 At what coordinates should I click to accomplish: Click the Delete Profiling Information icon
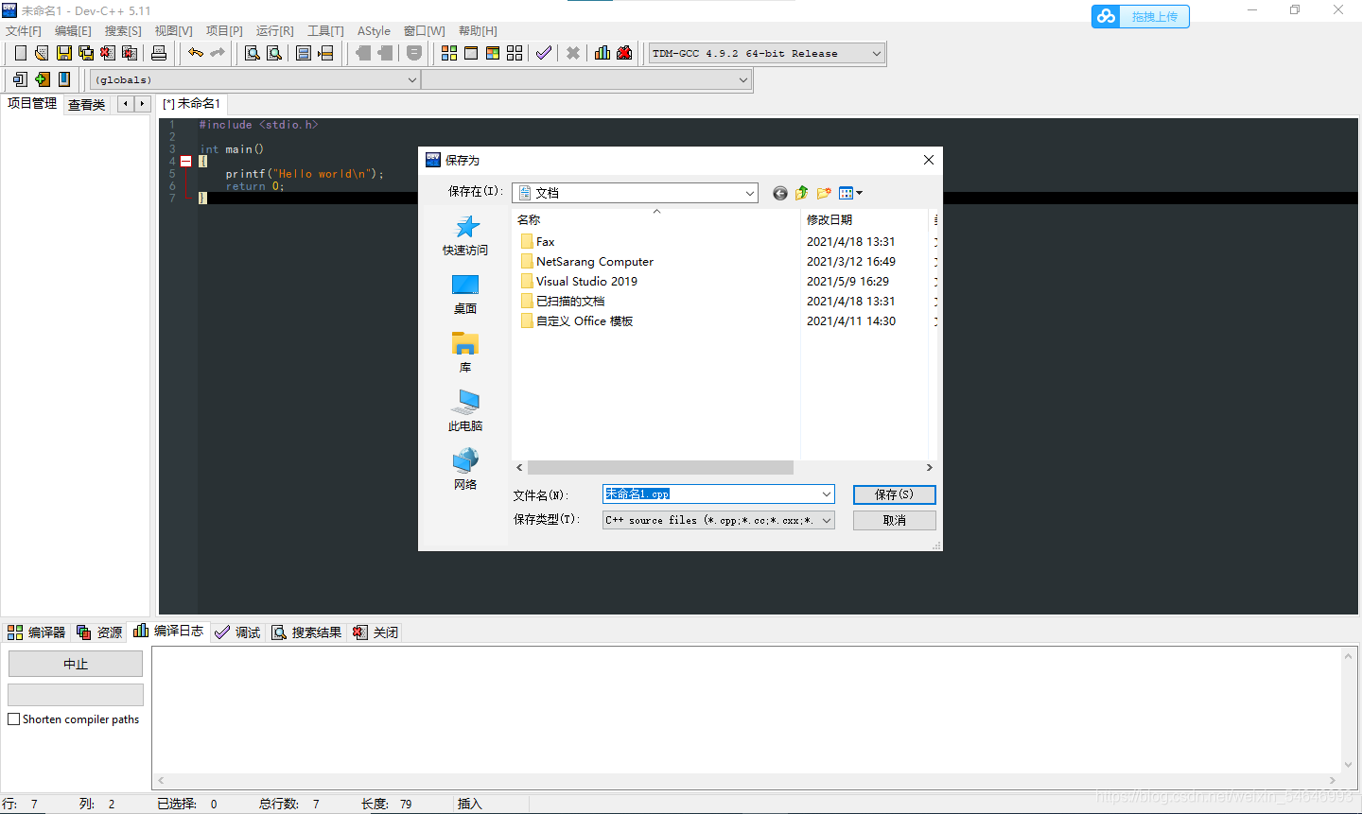pyautogui.click(x=624, y=53)
